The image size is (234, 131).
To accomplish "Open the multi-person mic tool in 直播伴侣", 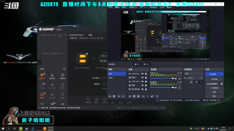I will point(52,86).
